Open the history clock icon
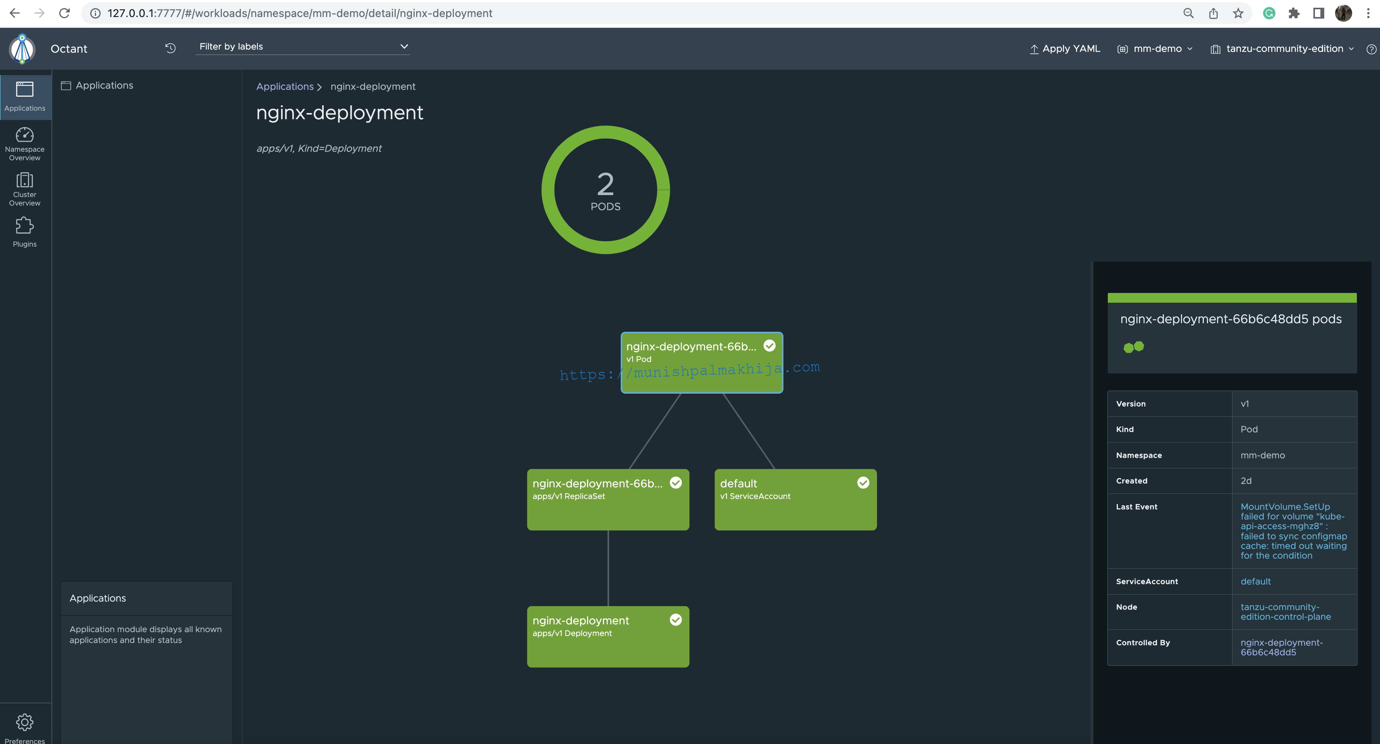 170,48
